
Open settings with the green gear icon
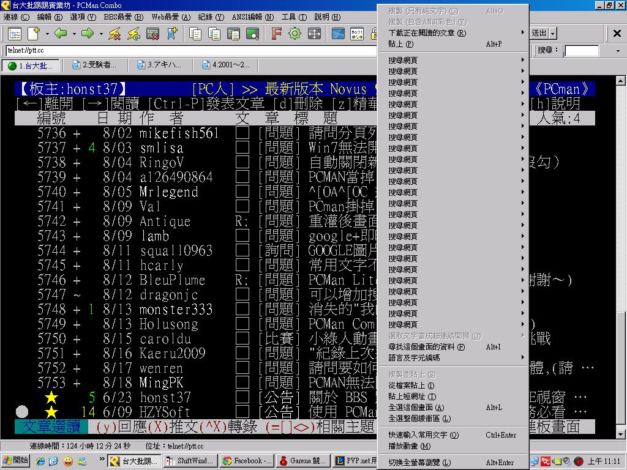pos(295,34)
